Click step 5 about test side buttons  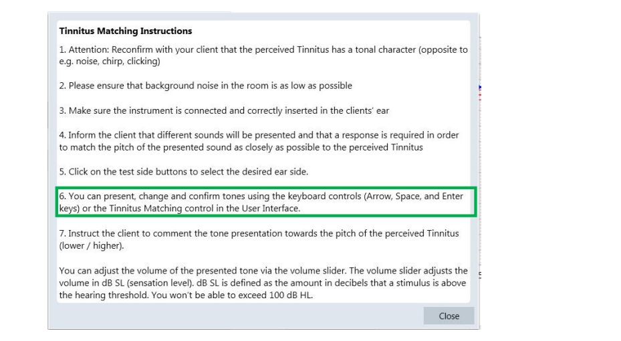[x=183, y=171]
